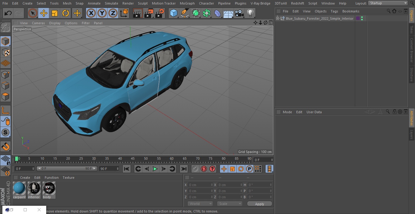The height and width of the screenshot is (214, 415).
Task: Open the Sculpt menu
Action: [x=142, y=3]
